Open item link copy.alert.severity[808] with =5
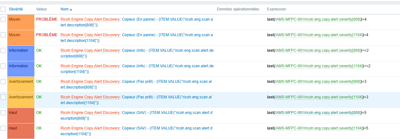The height and width of the screenshot is (139, 400). 318,113
